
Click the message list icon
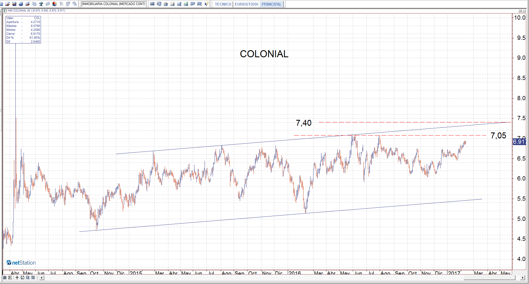[x=193, y=4]
